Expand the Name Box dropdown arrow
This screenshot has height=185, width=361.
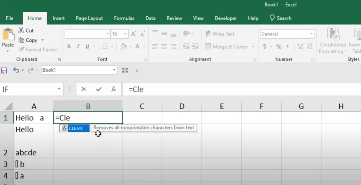point(59,89)
